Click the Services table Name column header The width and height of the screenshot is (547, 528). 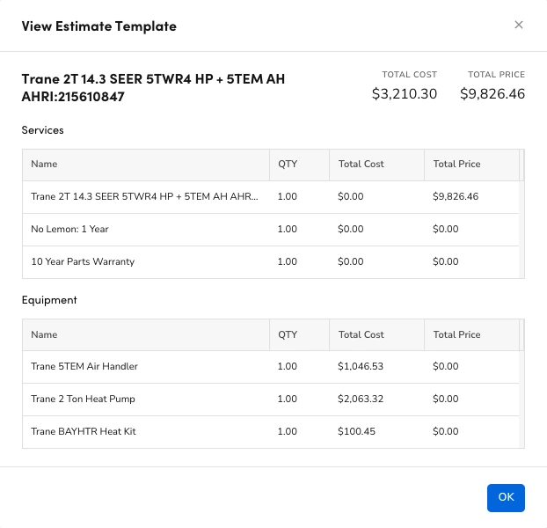point(146,165)
